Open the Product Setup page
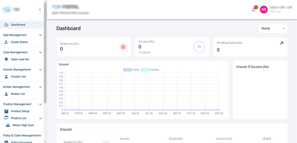 point(20,111)
